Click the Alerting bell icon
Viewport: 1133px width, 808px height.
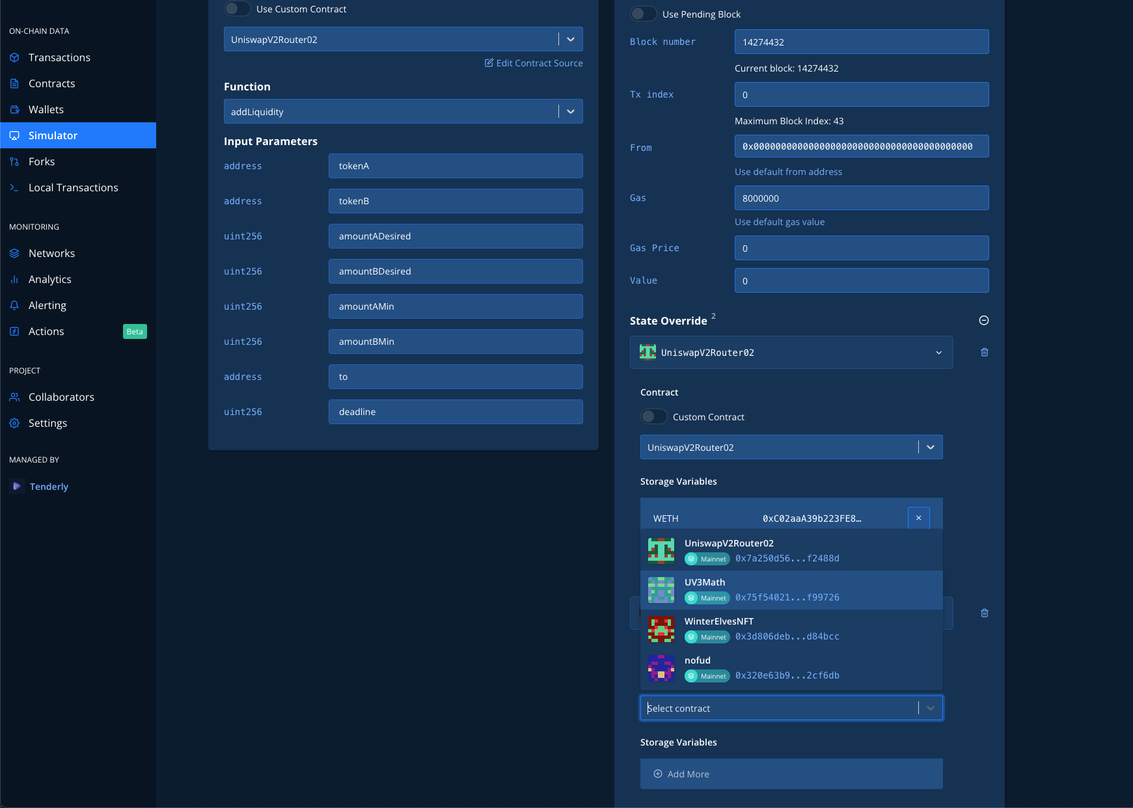tap(14, 305)
